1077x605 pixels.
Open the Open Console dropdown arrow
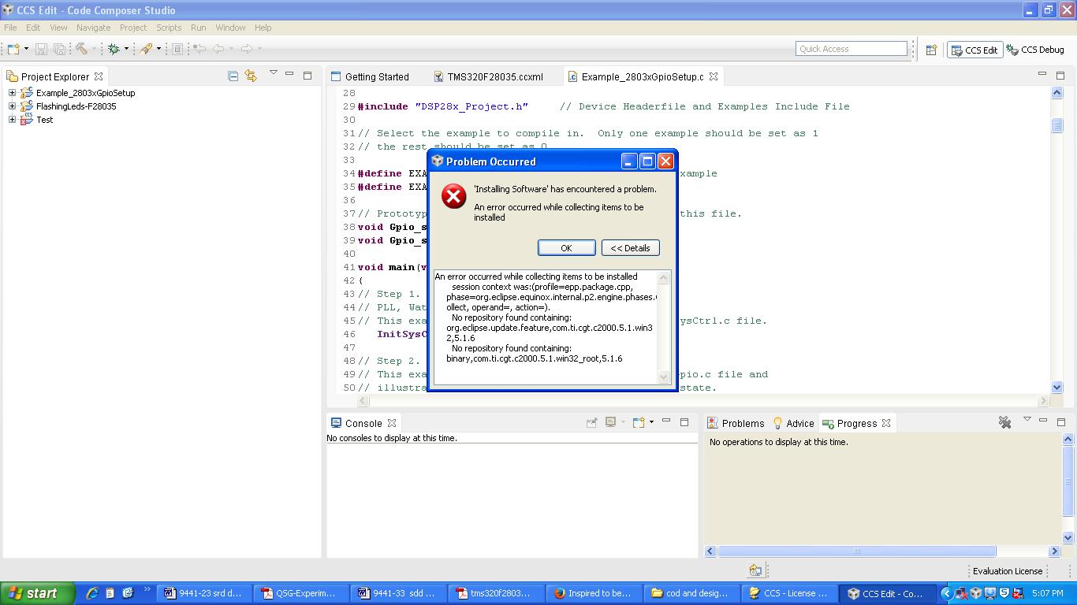[x=651, y=422]
